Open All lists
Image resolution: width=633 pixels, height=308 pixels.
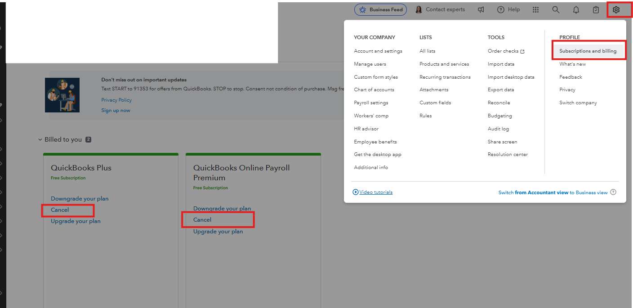pyautogui.click(x=428, y=51)
